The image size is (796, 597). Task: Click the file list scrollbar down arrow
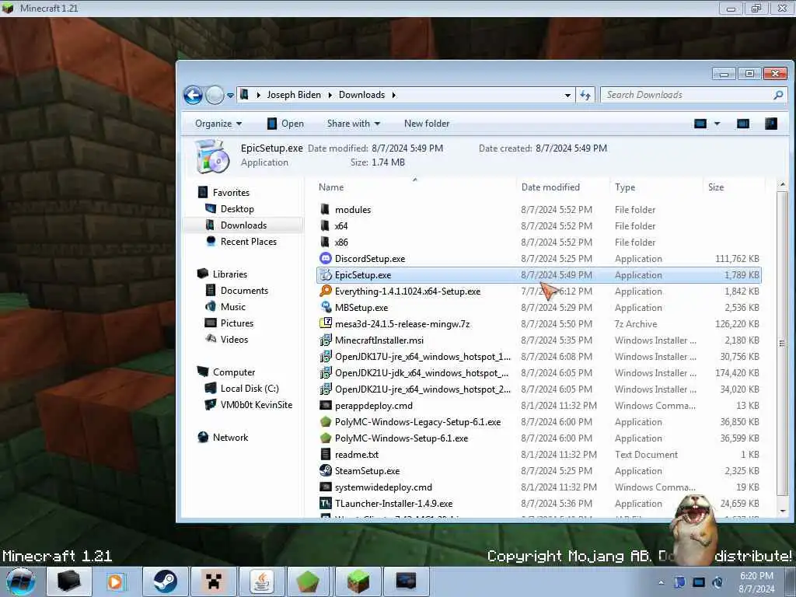point(782,511)
